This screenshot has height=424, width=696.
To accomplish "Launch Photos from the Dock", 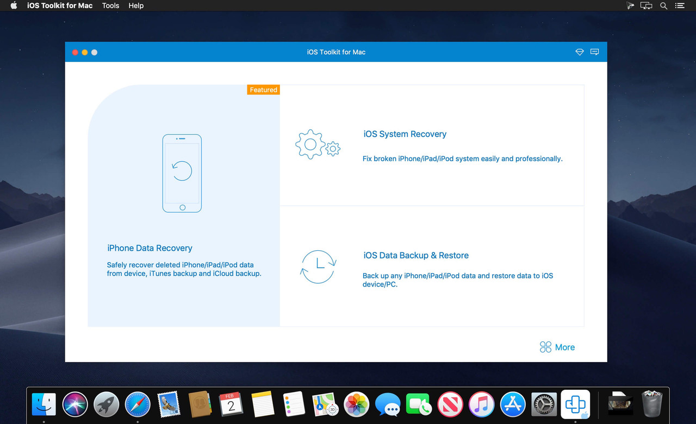I will tap(356, 404).
